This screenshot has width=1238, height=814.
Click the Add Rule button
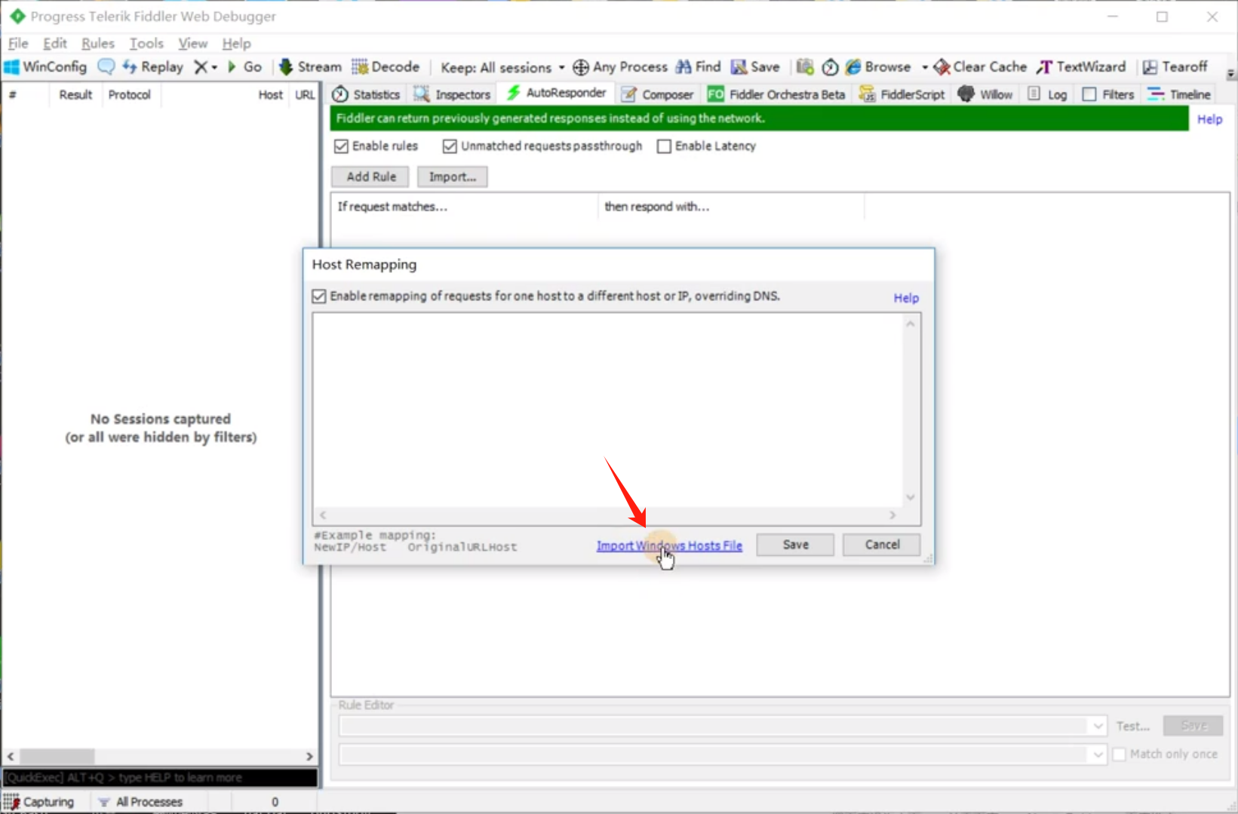(x=370, y=177)
